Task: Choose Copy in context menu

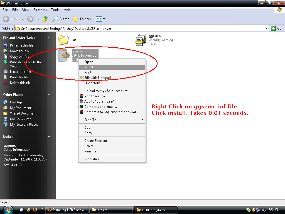Action: pyautogui.click(x=112, y=133)
